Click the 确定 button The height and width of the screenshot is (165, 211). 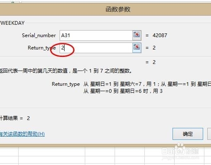point(188,134)
